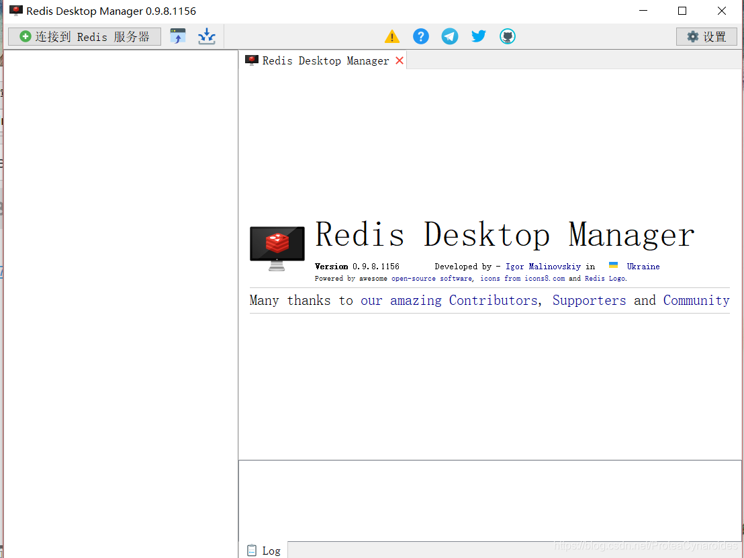Open the open-source software link
744x558 pixels.
432,279
